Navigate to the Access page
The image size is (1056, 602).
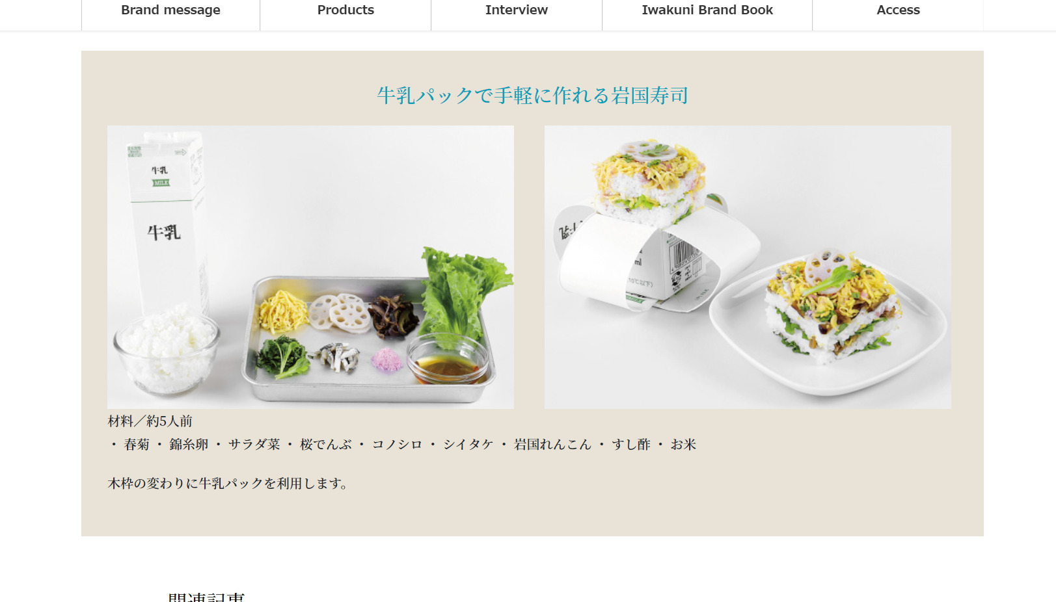(x=898, y=10)
